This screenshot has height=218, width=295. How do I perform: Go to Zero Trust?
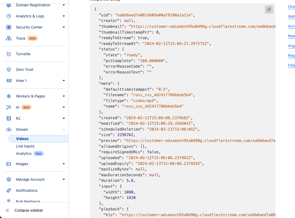point(25,69)
